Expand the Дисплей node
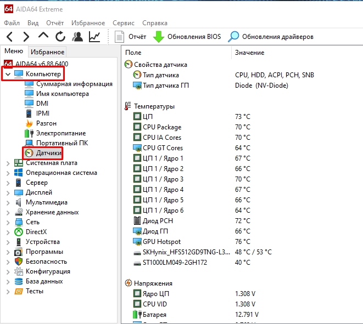This screenshot has width=363, height=324. (x=8, y=193)
